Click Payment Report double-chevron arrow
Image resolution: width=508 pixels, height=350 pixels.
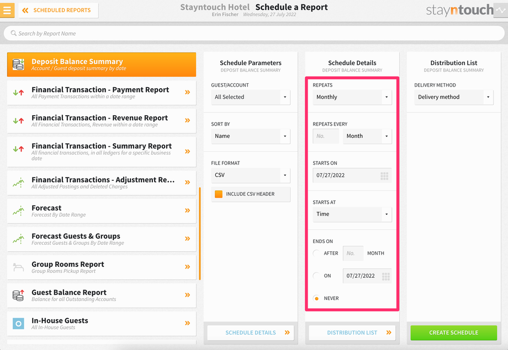[x=187, y=92]
